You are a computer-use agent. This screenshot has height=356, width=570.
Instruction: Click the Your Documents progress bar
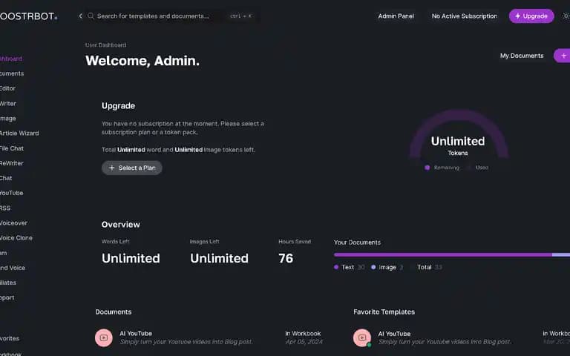point(452,254)
